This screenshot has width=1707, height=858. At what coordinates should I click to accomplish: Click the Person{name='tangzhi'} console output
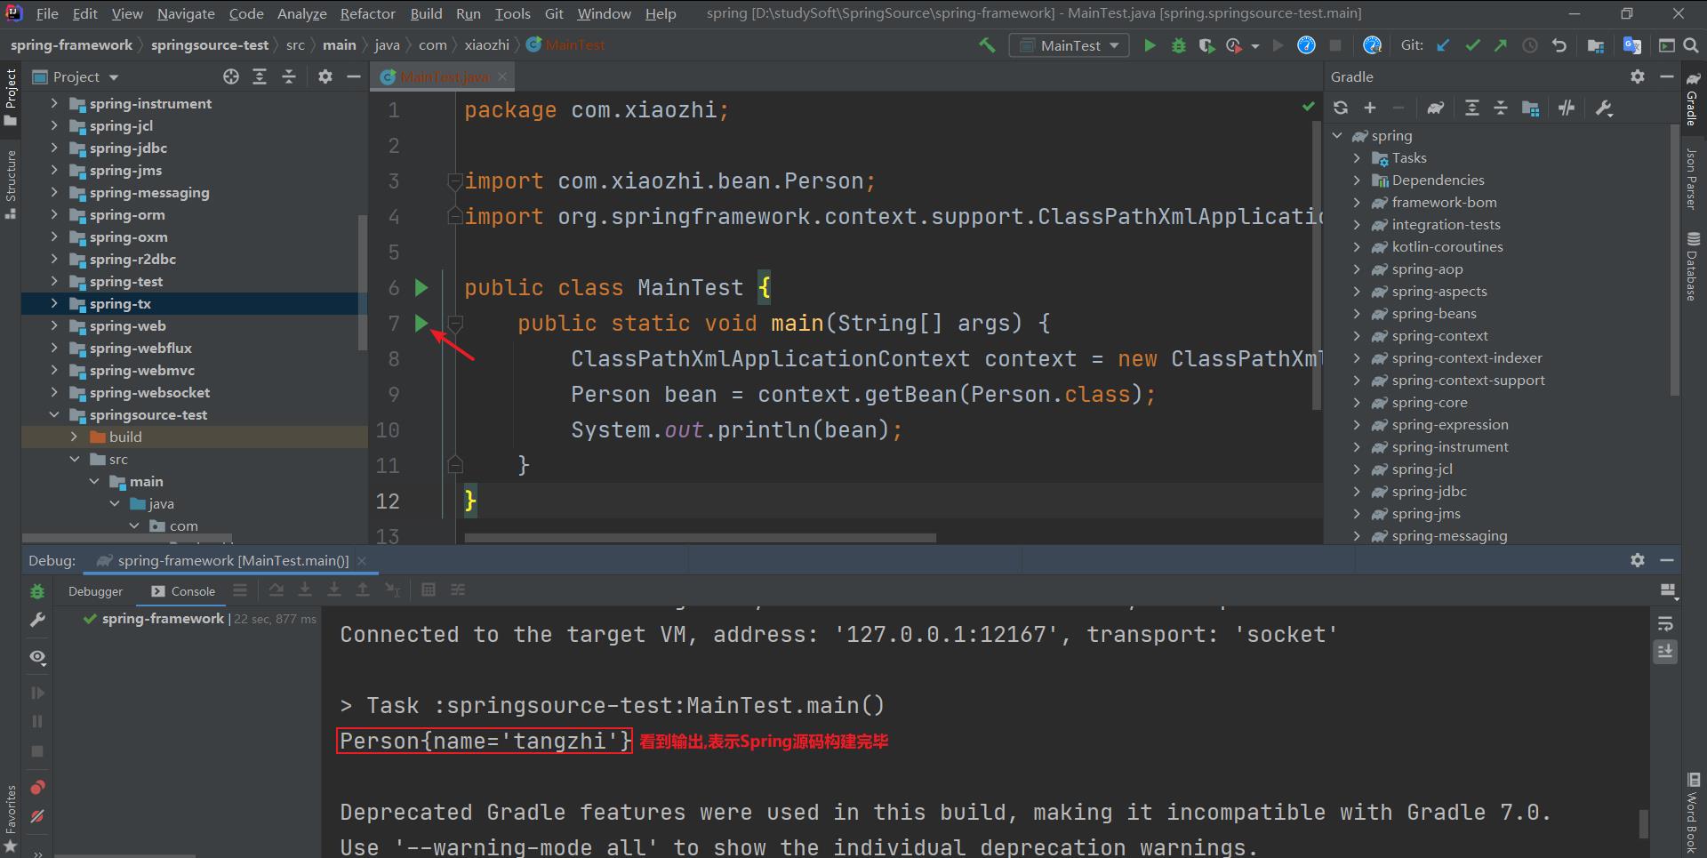pos(485,741)
